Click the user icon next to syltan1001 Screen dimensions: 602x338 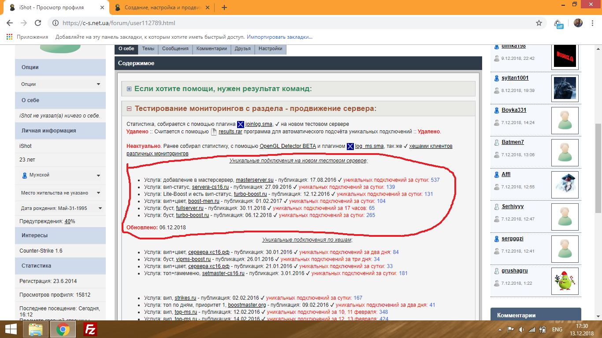pos(496,78)
